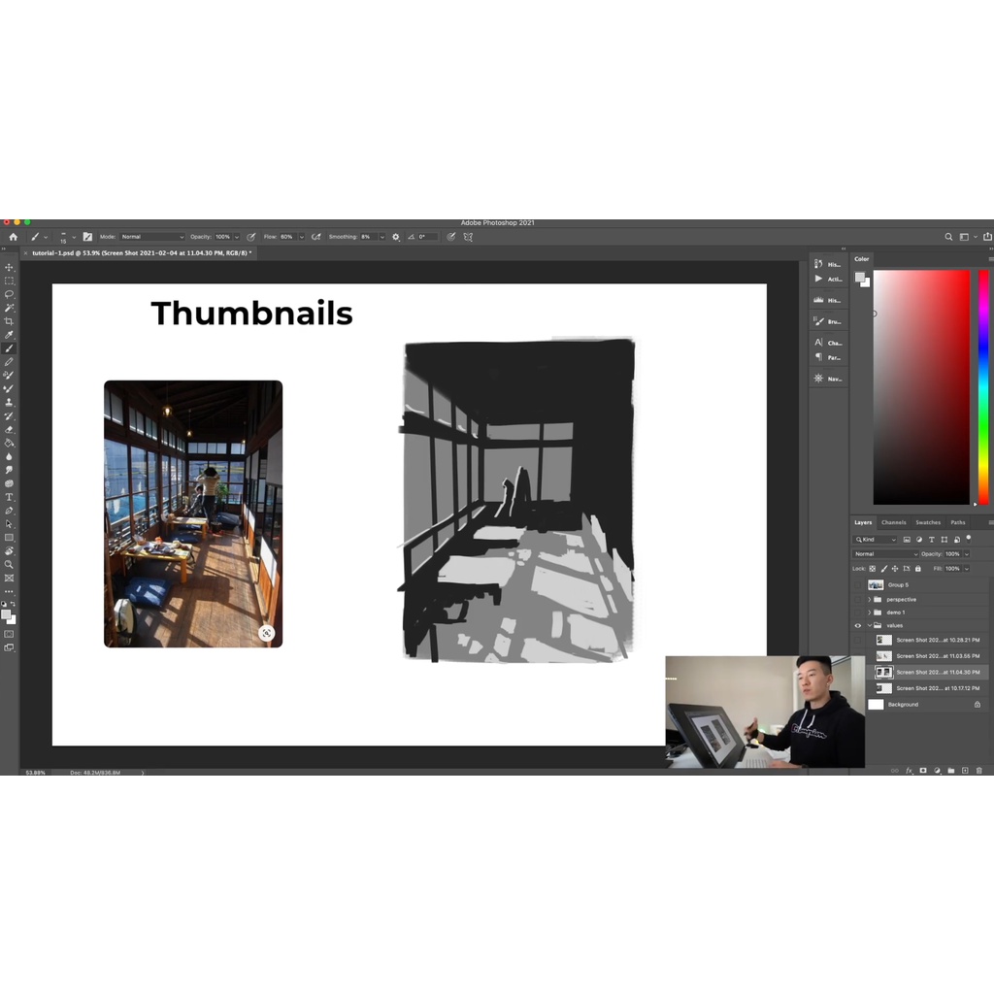Viewport: 994px width, 994px height.
Task: Collapse the values layer group
Action: click(x=869, y=626)
